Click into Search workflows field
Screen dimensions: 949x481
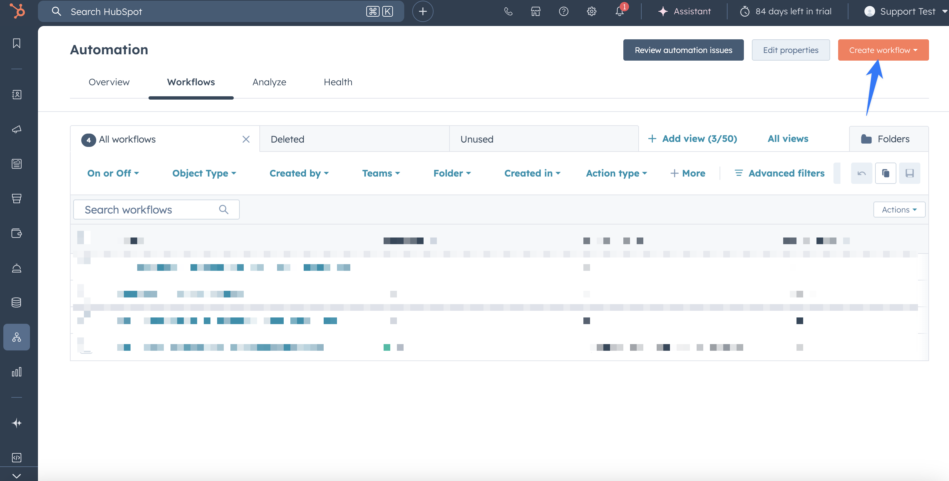pyautogui.click(x=157, y=210)
